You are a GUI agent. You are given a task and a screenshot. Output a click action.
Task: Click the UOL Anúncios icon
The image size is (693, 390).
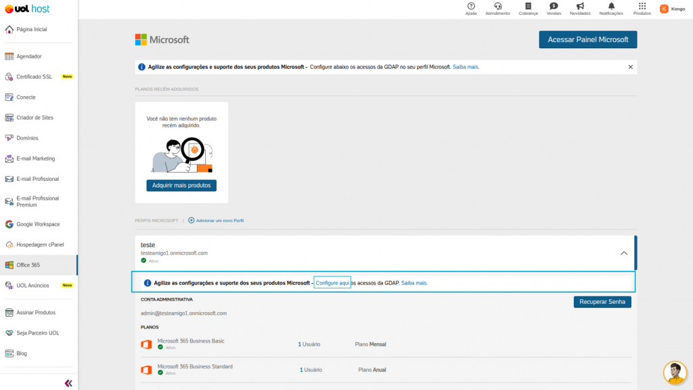pyautogui.click(x=9, y=286)
